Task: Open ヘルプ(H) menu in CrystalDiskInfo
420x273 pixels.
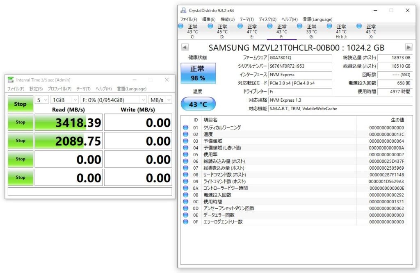Action: (x=289, y=19)
